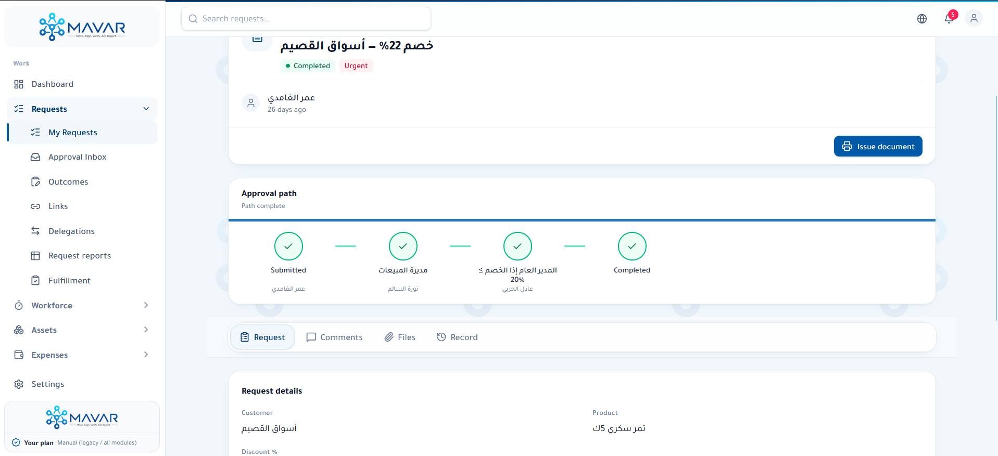Open the language globe icon
This screenshot has height=456, width=998.
coord(922,19)
